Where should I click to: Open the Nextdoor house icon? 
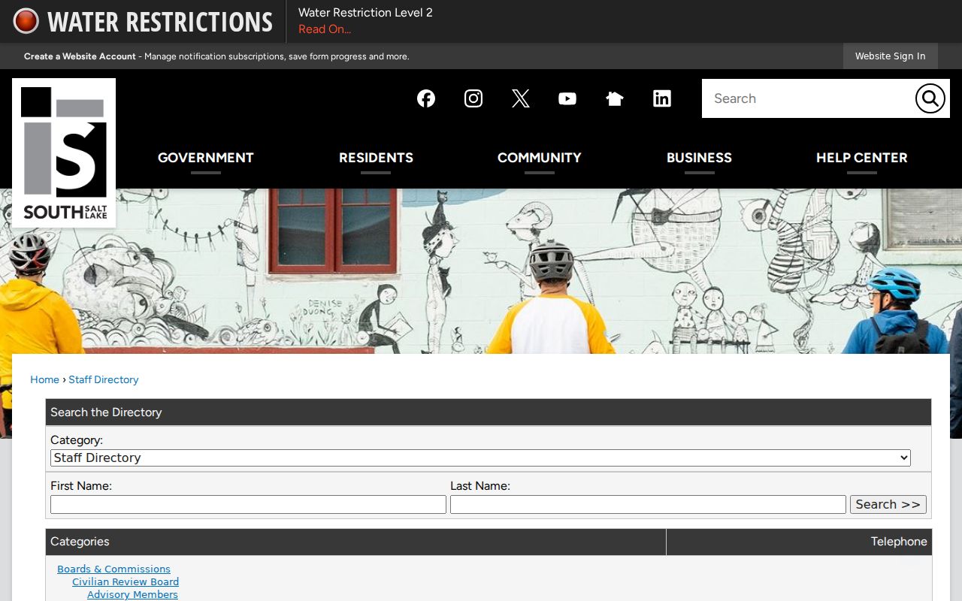(x=615, y=98)
